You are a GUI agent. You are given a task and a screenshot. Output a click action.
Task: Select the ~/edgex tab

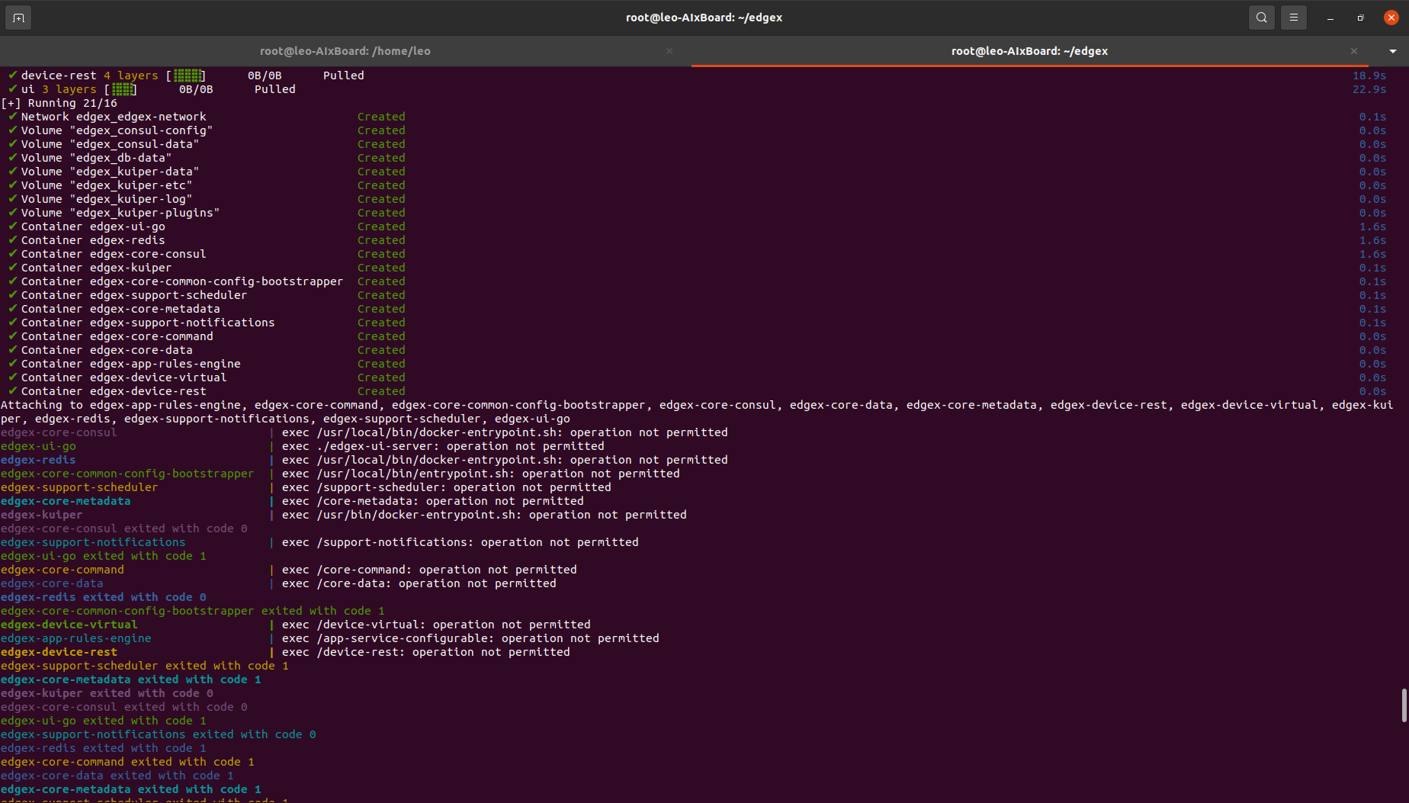(1029, 51)
